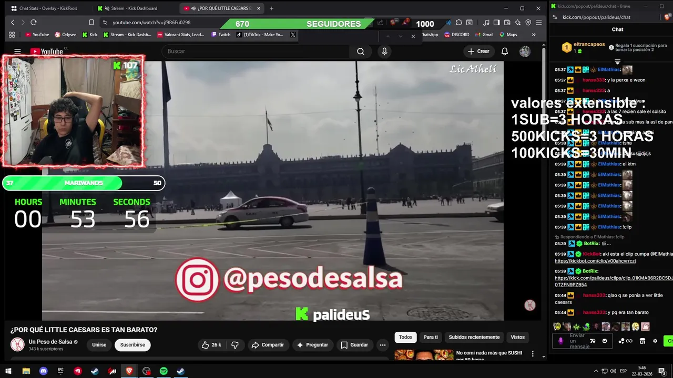Screen dimensions: 673x378
Task: Open Spotify from the taskbar
Action: coord(164,371)
